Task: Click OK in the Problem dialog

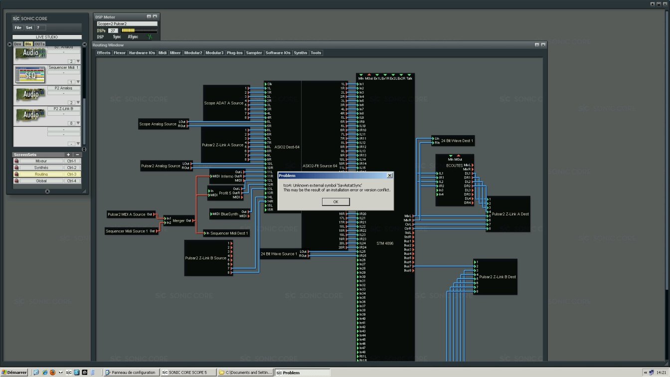Action: 335,201
